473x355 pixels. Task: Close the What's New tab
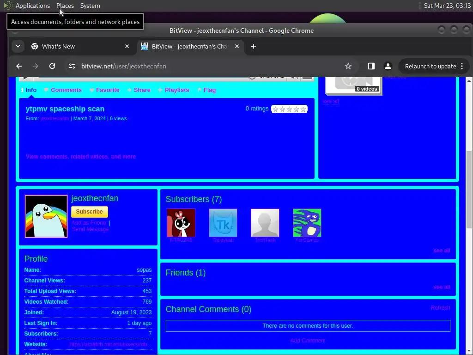[127, 46]
